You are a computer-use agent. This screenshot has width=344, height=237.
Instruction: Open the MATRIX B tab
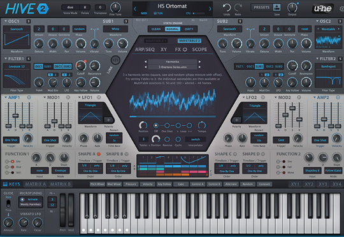[61, 184]
